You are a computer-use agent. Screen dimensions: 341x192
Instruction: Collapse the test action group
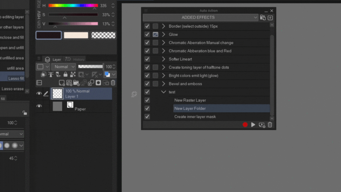pyautogui.click(x=163, y=92)
